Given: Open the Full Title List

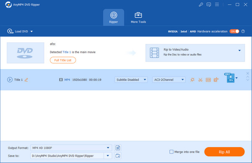Looking at the screenshot, I should tap(63, 60).
